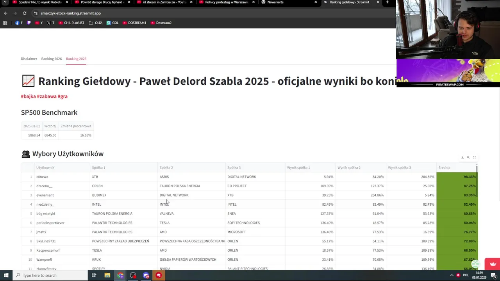Open Task View on the taskbar
Viewport: 500px width, 281px height.
pyautogui.click(x=94, y=276)
